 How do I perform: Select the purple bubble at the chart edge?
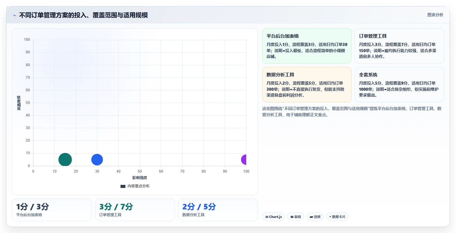(x=244, y=160)
